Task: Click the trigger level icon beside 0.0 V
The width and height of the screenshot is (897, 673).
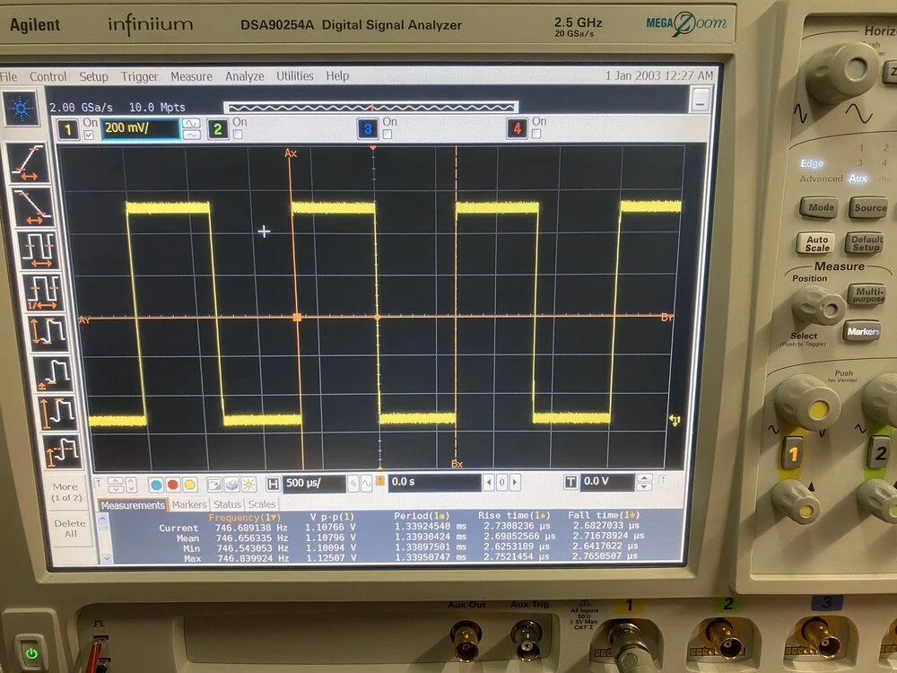Action: 572,482
